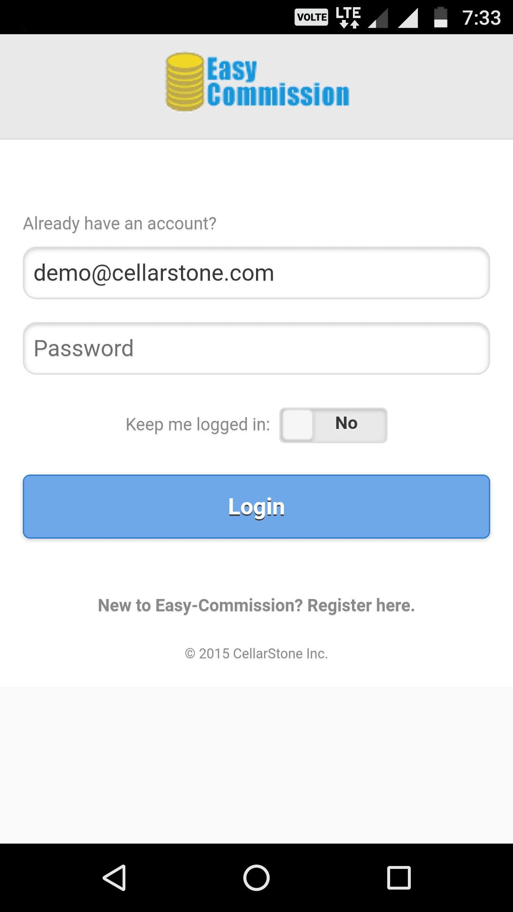Tap the LTE data arrows indicator

(x=348, y=18)
